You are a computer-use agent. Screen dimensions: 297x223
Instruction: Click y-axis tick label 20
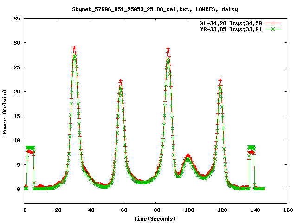point(17,92)
